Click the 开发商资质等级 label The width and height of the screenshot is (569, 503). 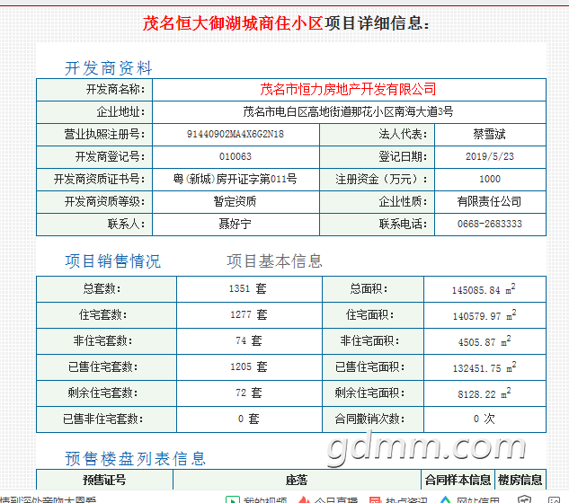pyautogui.click(x=104, y=201)
